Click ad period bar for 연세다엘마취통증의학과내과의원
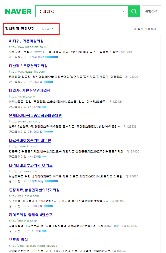 [x=48, y=132]
